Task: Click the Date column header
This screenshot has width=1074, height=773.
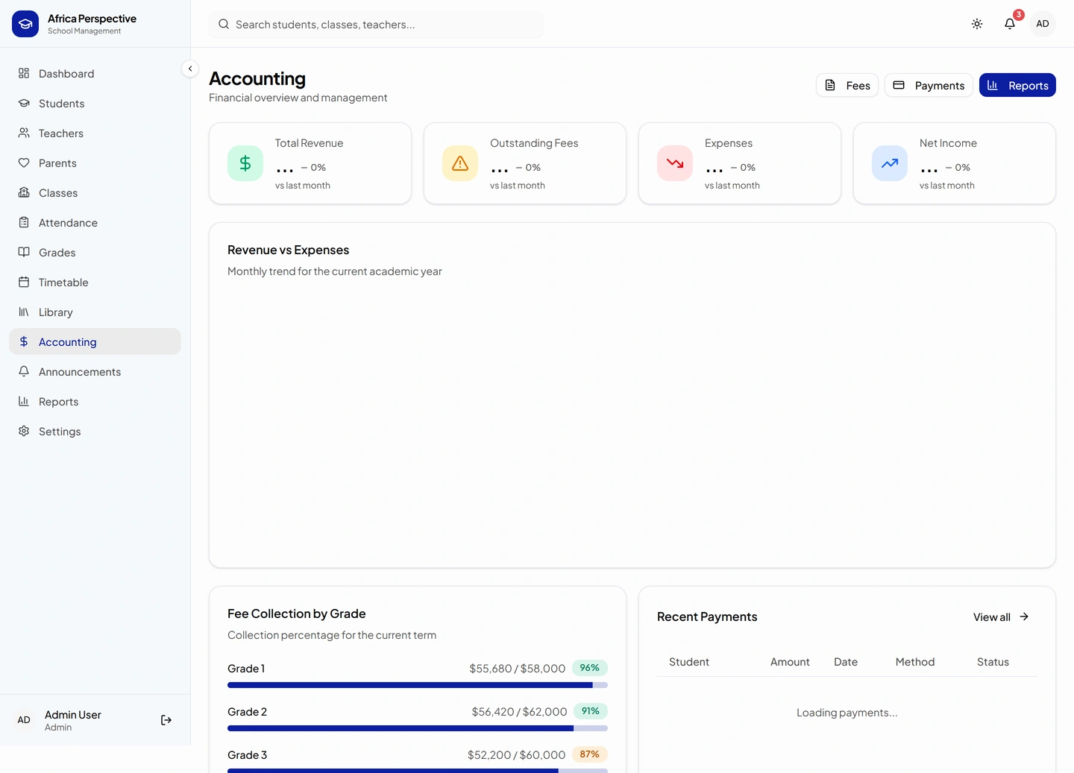Action: (846, 662)
